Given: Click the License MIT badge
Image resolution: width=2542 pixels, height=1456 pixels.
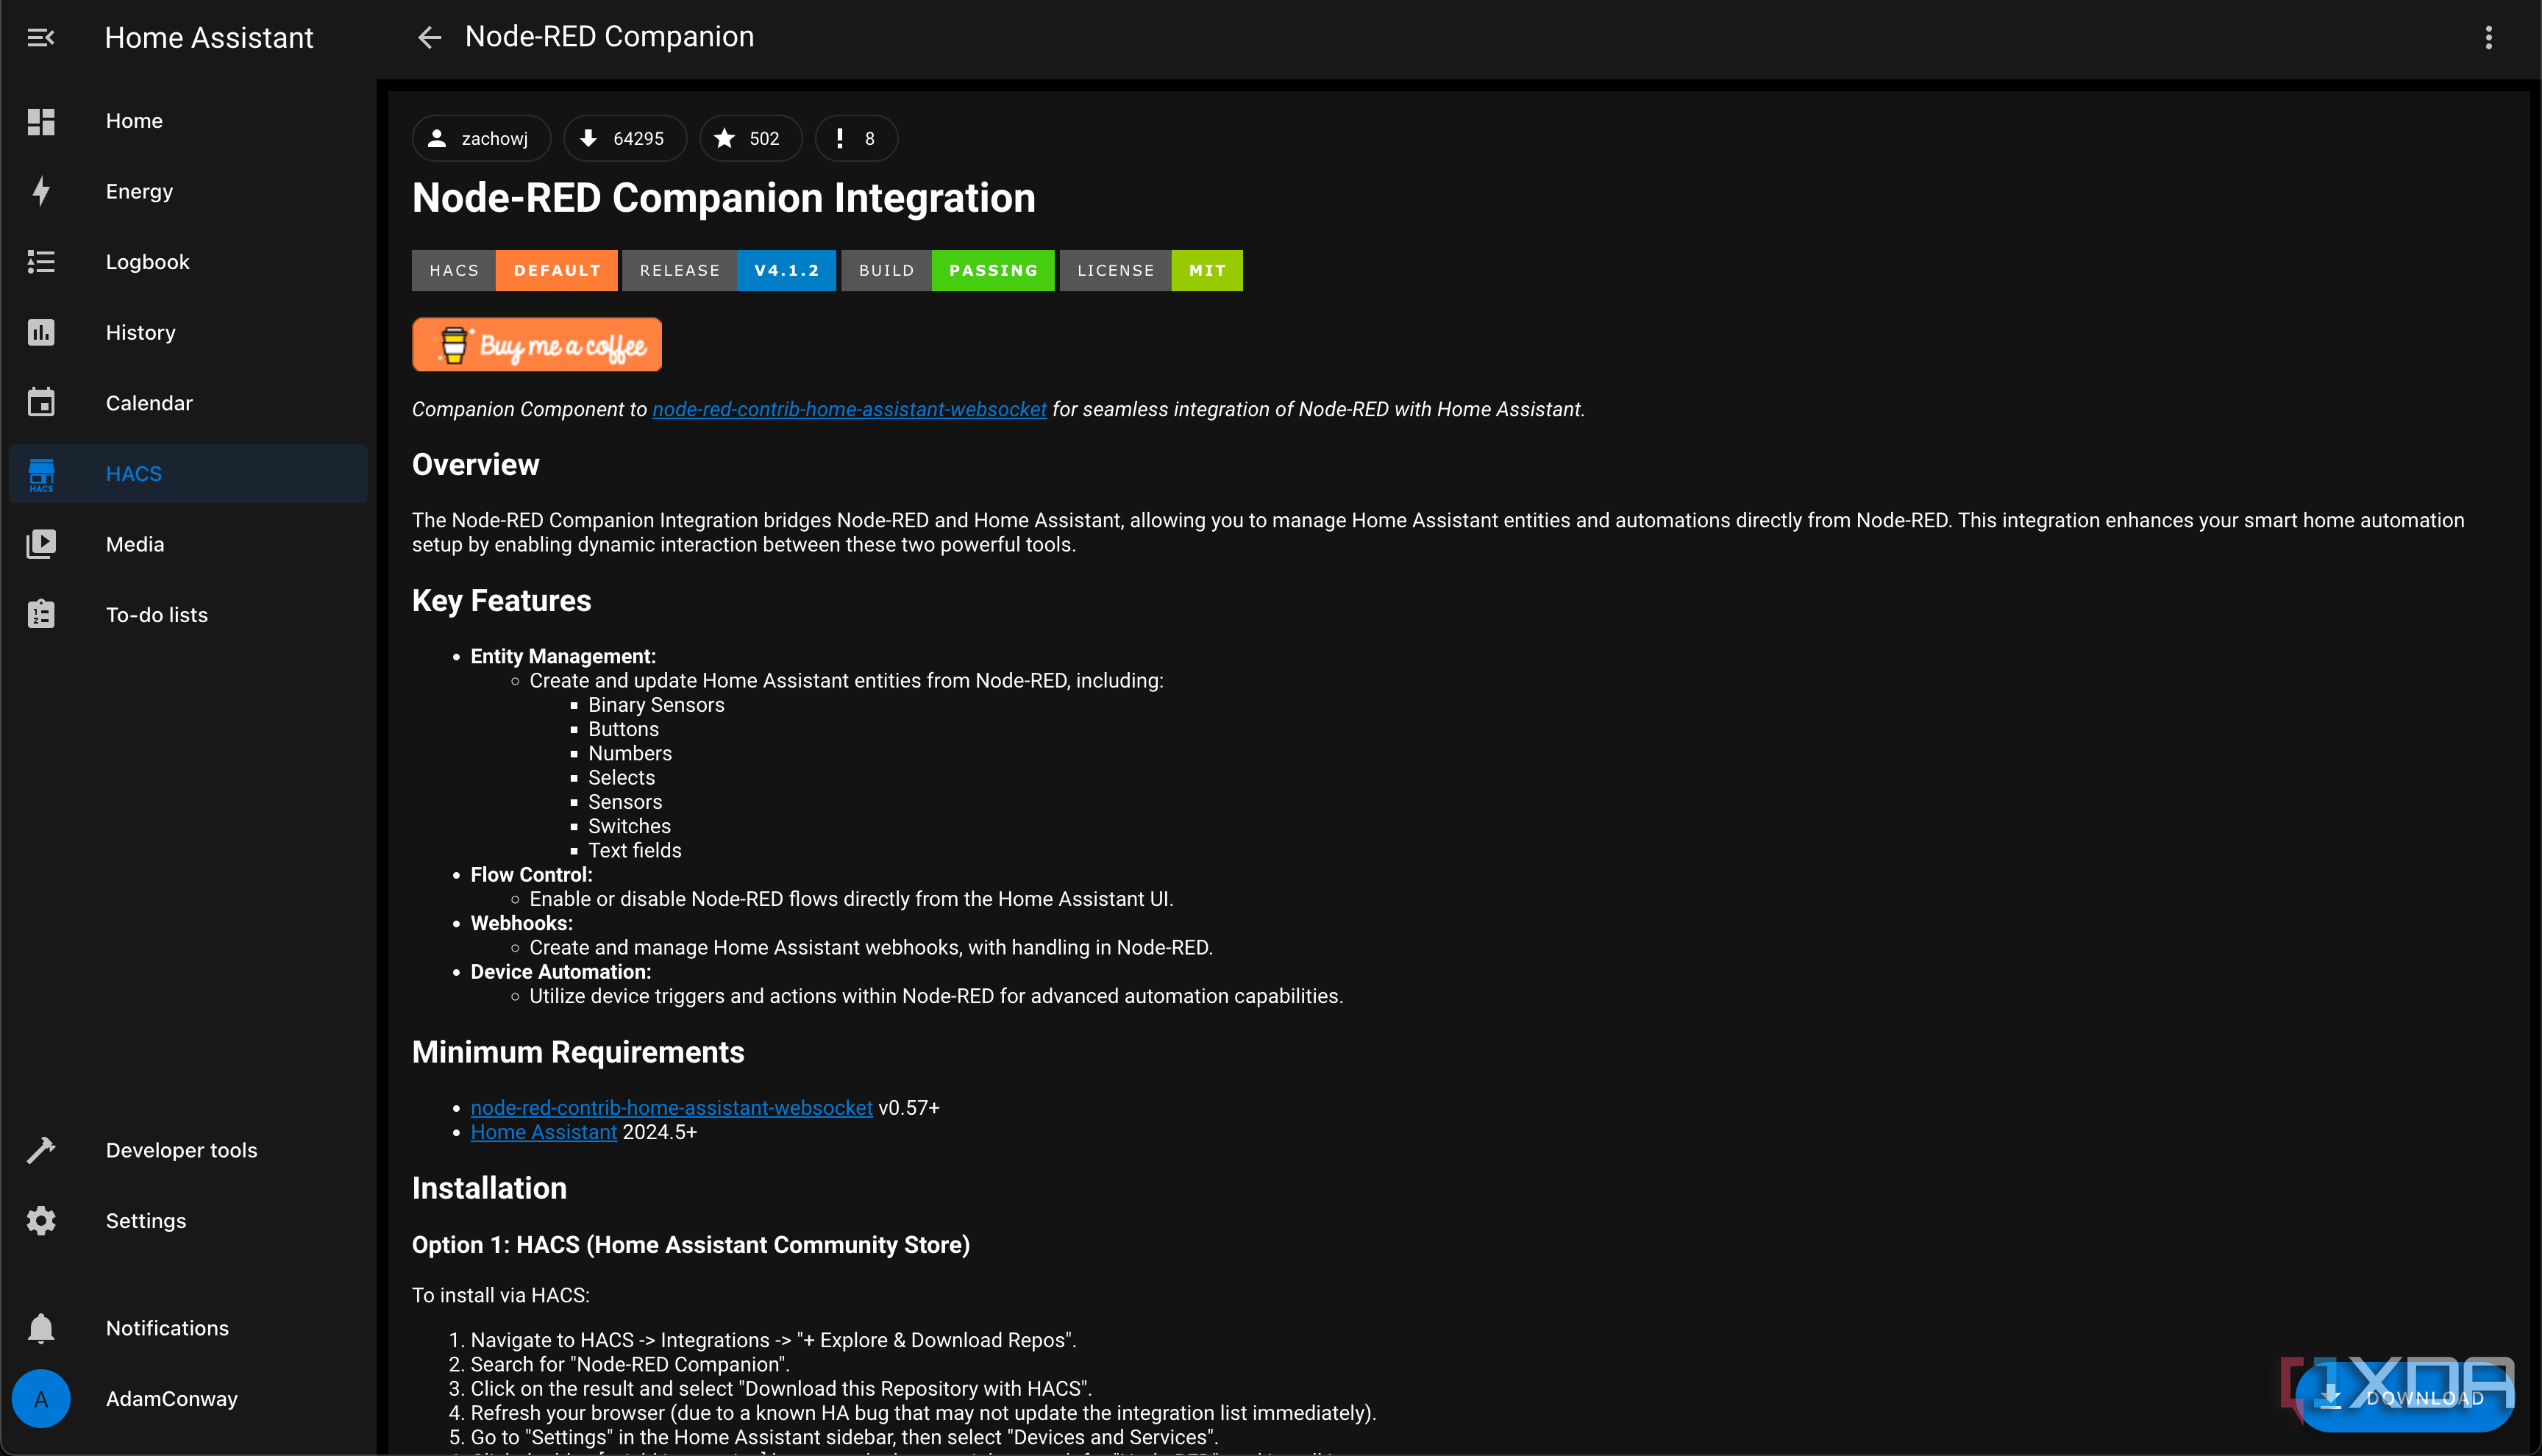Looking at the screenshot, I should (x=1151, y=270).
